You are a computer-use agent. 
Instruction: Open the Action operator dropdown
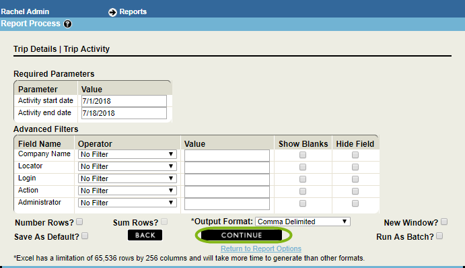(x=127, y=191)
